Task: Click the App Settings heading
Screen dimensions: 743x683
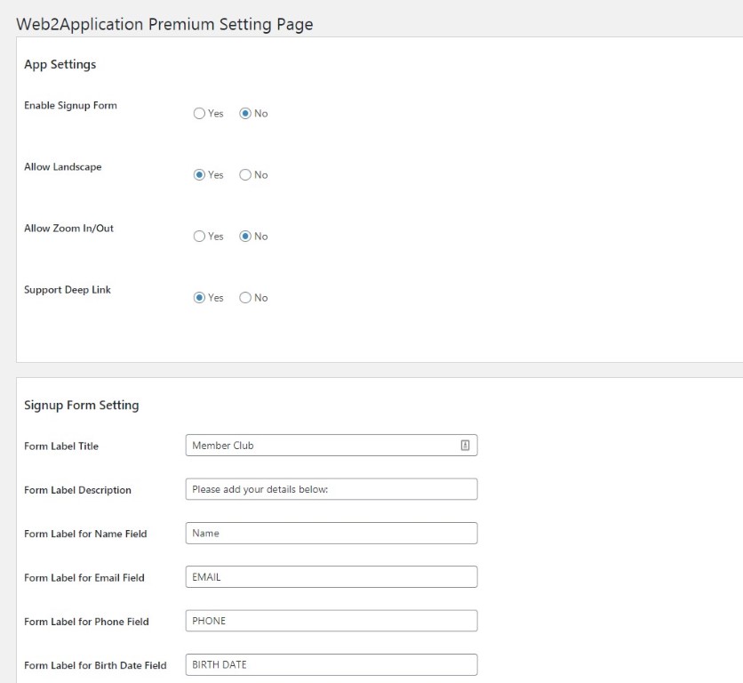Action: pos(60,64)
